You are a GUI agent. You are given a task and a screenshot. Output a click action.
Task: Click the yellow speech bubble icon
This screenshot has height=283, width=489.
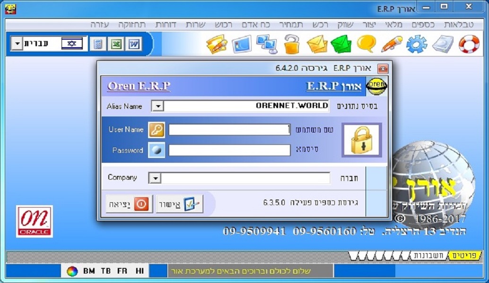(x=366, y=44)
